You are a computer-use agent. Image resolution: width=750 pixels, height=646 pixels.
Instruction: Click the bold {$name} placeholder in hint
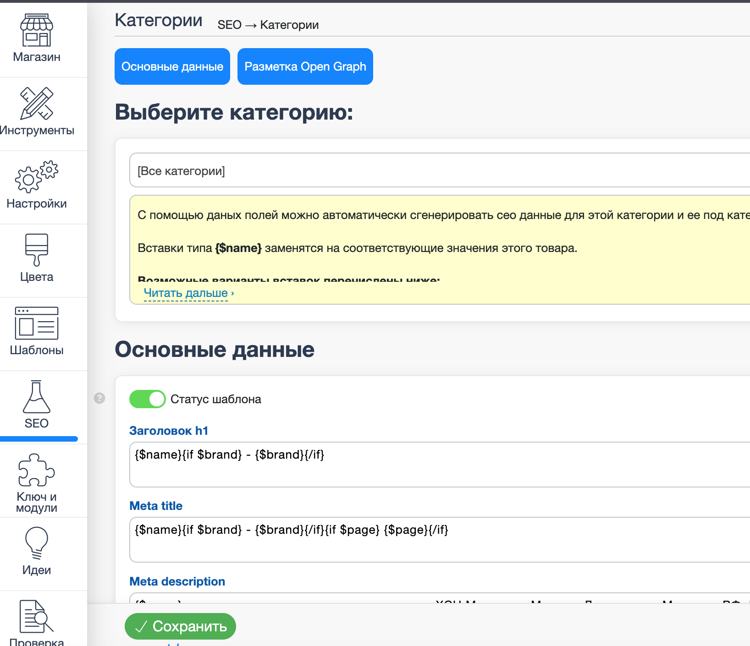pyautogui.click(x=238, y=248)
